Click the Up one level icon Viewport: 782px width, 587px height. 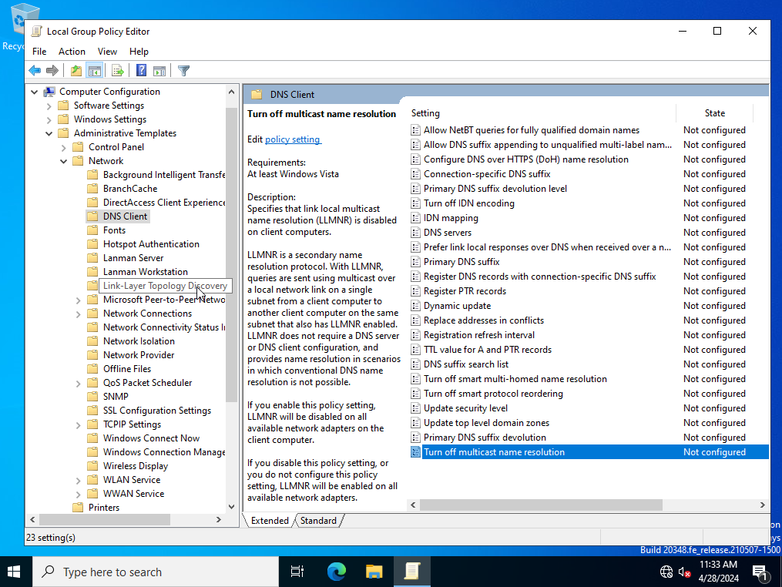click(75, 70)
